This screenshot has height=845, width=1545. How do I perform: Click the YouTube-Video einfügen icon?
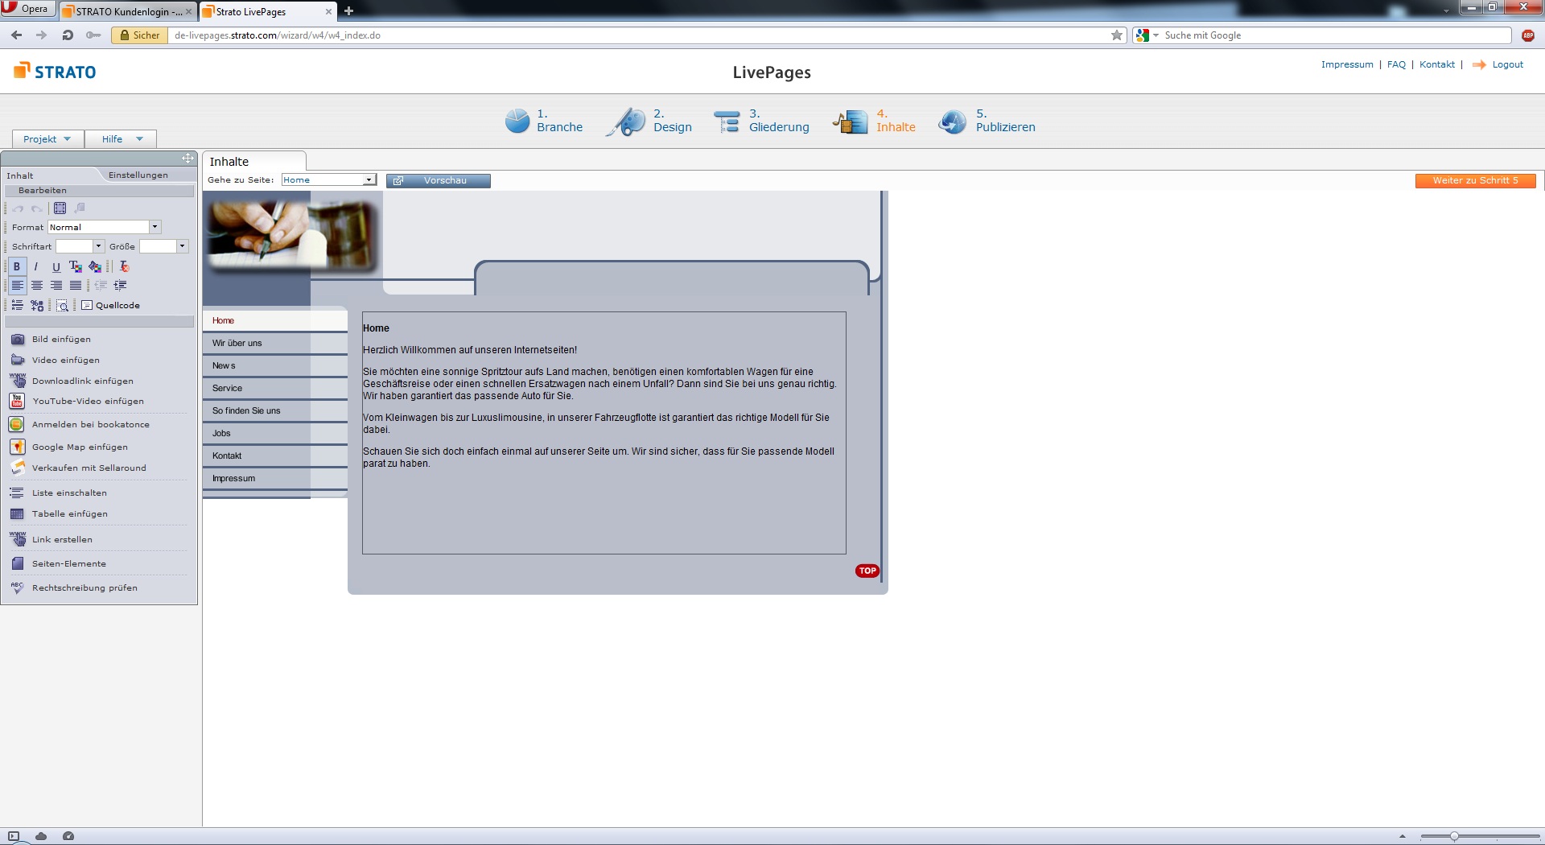tap(17, 401)
